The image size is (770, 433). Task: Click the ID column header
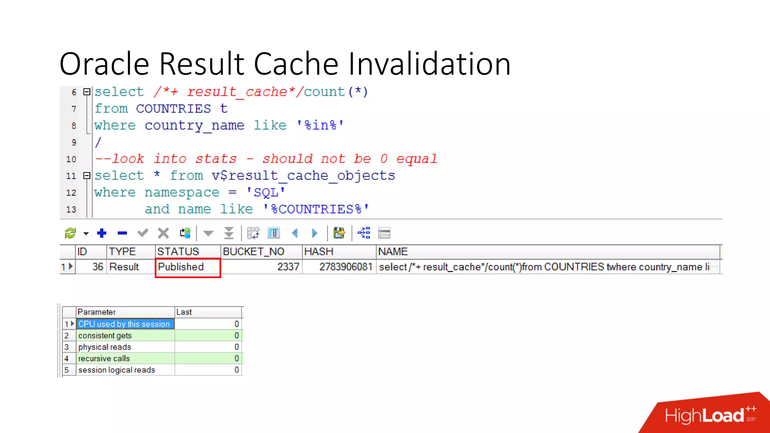[x=91, y=251]
